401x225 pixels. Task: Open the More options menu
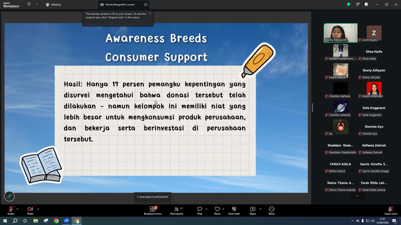271,211
